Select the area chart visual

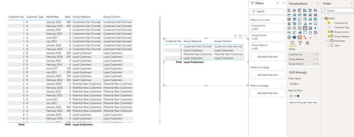pyautogui.click(x=294, y=14)
